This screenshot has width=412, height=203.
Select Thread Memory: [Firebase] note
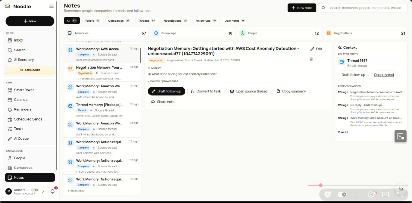click(102, 110)
